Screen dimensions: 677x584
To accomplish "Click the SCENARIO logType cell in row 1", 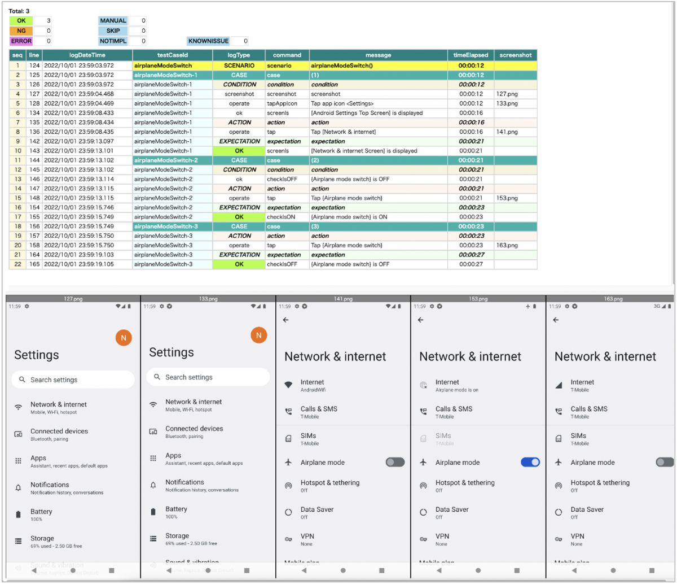I will [x=239, y=66].
